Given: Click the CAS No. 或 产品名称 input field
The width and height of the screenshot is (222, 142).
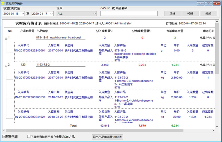Looking at the screenshot, I should coord(129,13).
